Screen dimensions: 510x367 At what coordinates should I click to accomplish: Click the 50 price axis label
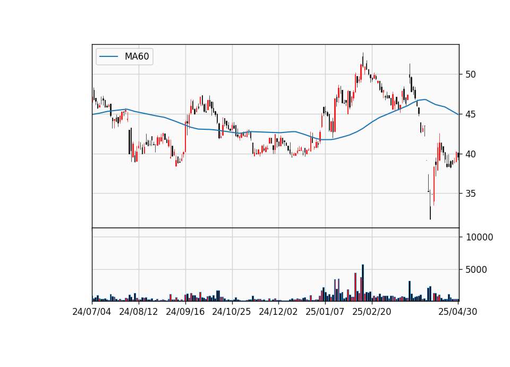point(470,74)
